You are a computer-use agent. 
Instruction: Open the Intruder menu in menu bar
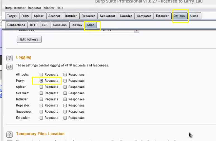tap(20, 8)
